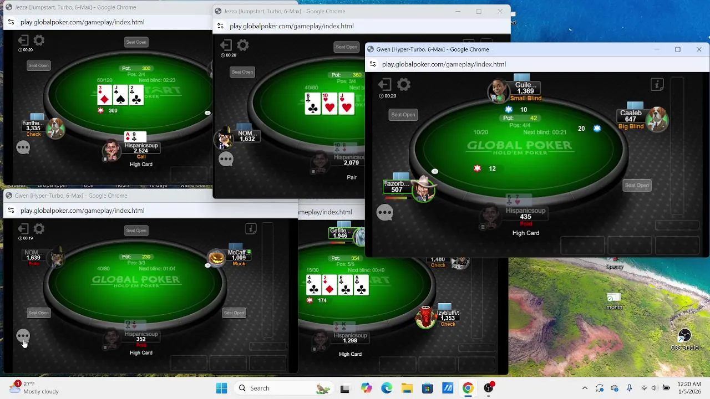Show hidden system tray icons

coord(585,388)
